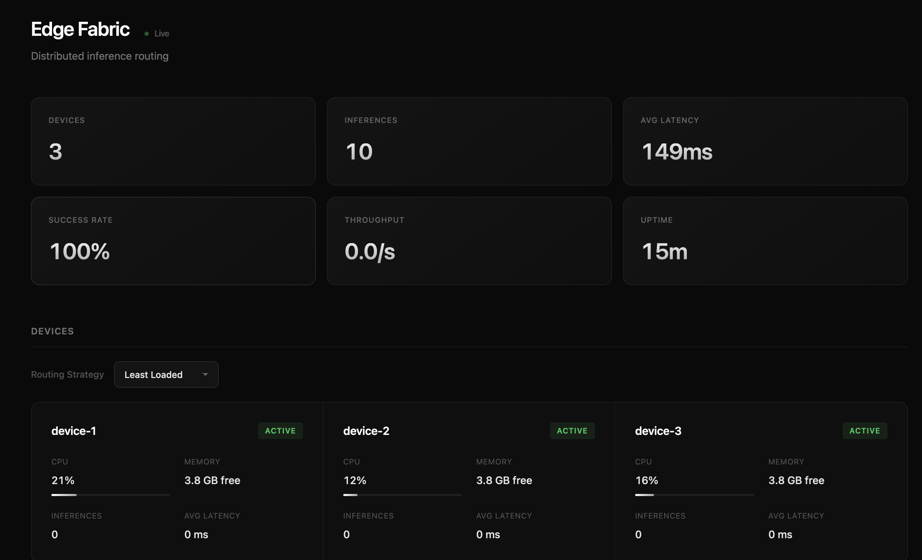
Task: Select the Throughput 0.0/s card
Action: click(x=469, y=241)
